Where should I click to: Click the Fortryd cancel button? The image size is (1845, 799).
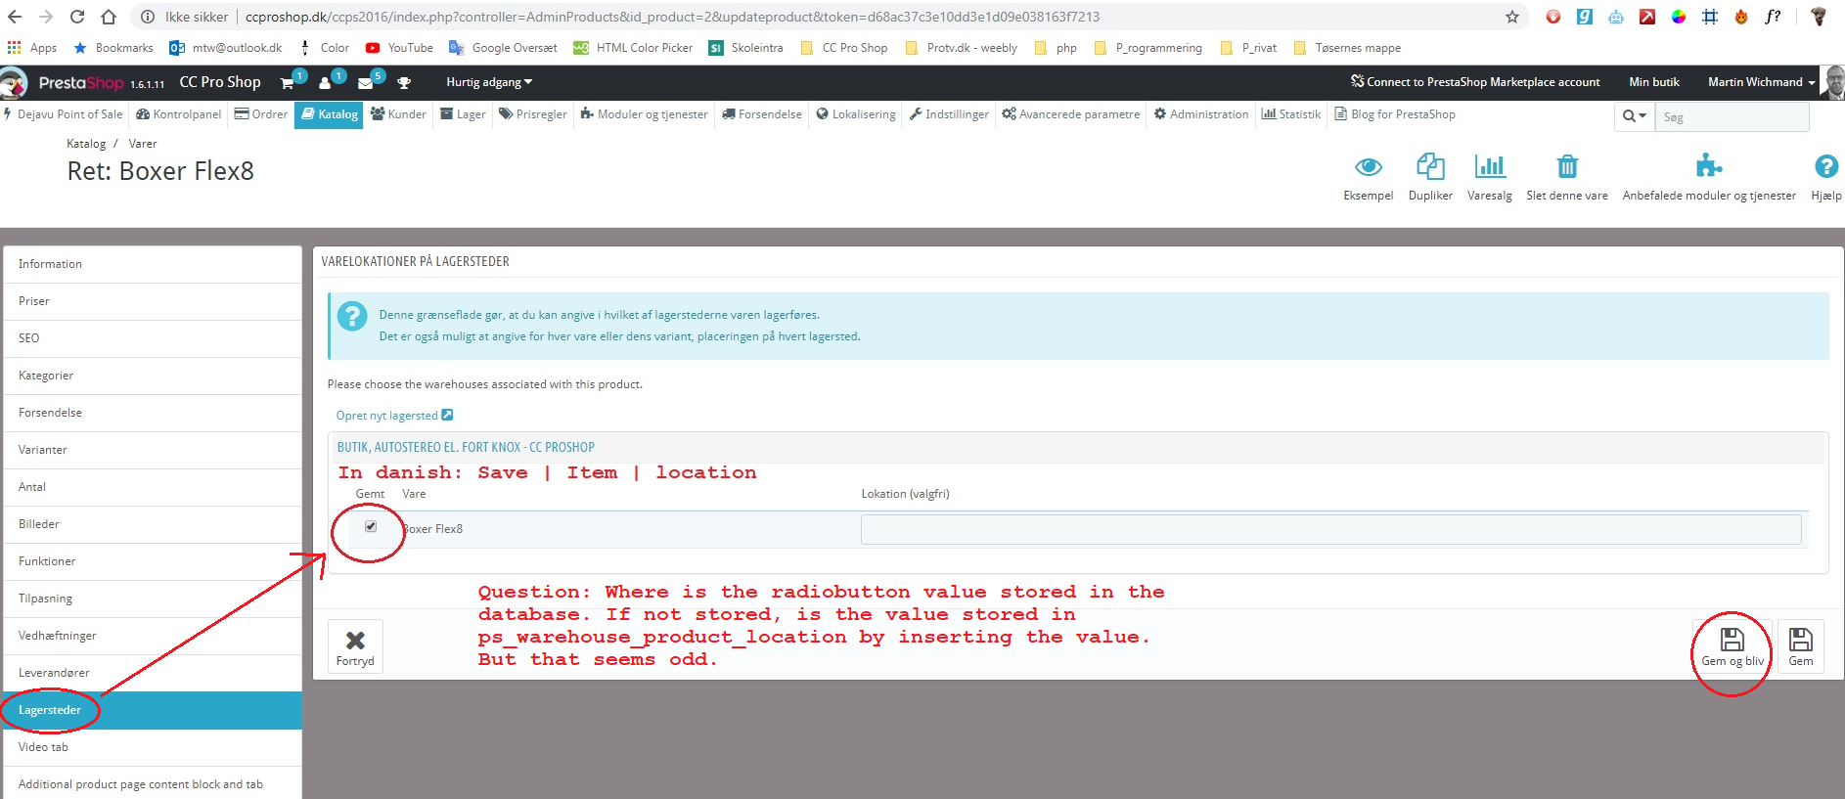[x=355, y=646]
